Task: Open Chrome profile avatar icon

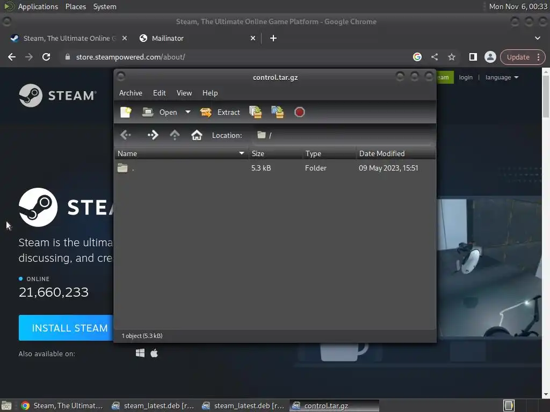Action: click(x=490, y=57)
